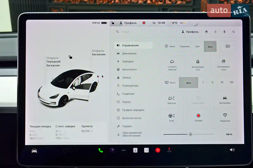Click the settings search field
253x168 pixels.
[x=145, y=32]
